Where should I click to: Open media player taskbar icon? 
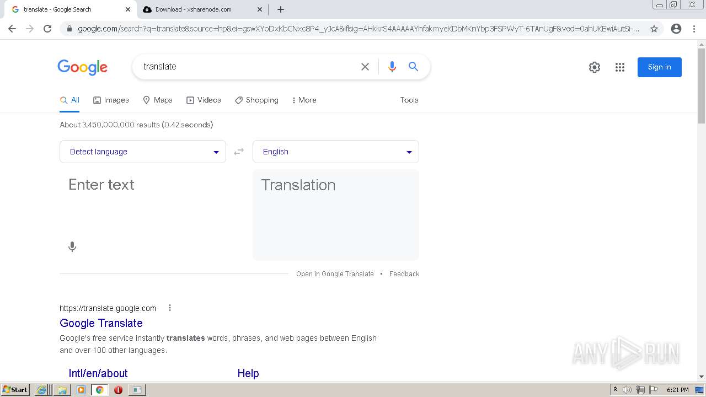coord(81,390)
